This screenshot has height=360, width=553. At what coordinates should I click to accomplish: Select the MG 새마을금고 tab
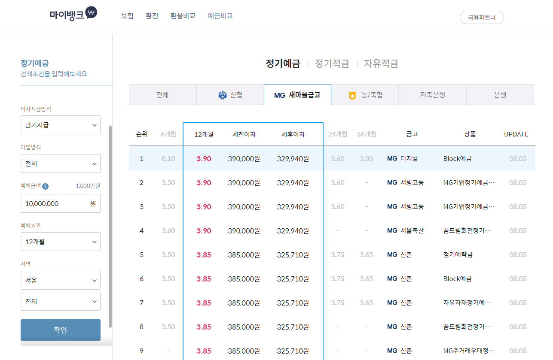click(297, 95)
